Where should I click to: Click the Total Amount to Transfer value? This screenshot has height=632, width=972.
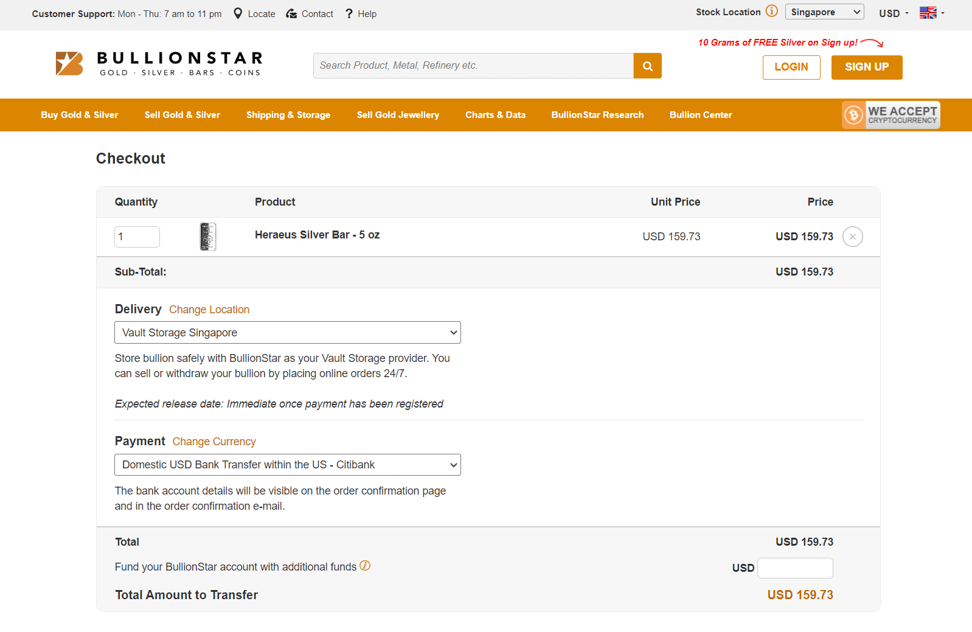pyautogui.click(x=800, y=595)
